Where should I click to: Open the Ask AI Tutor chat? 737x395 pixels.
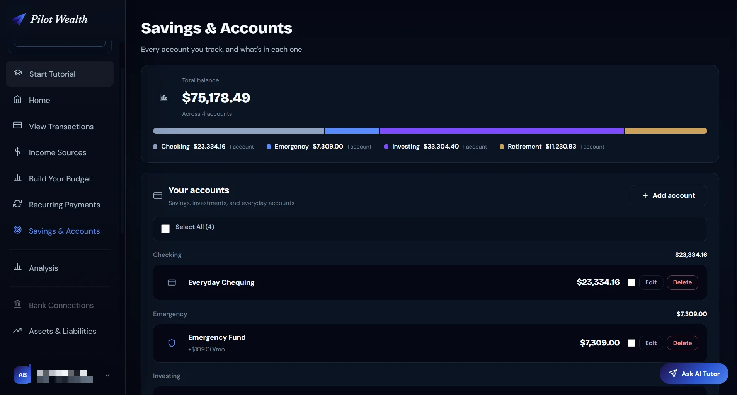(694, 373)
